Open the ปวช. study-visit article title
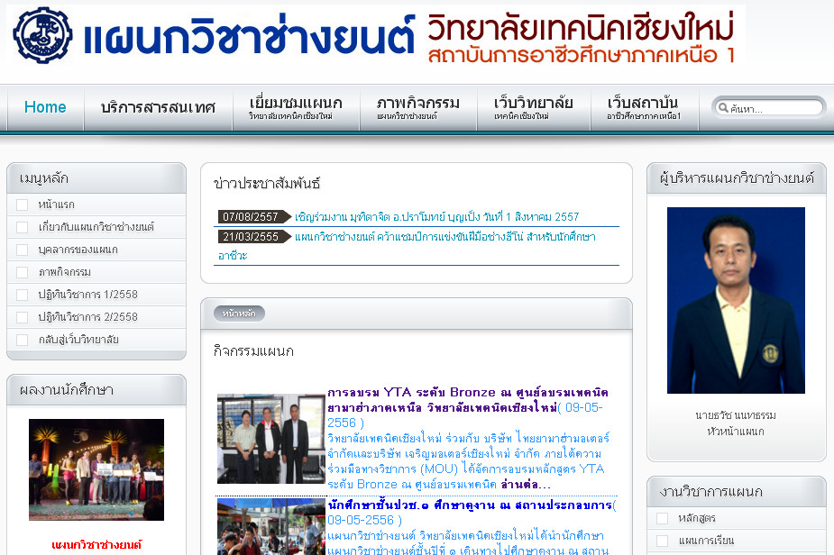The image size is (834, 555). [x=470, y=505]
